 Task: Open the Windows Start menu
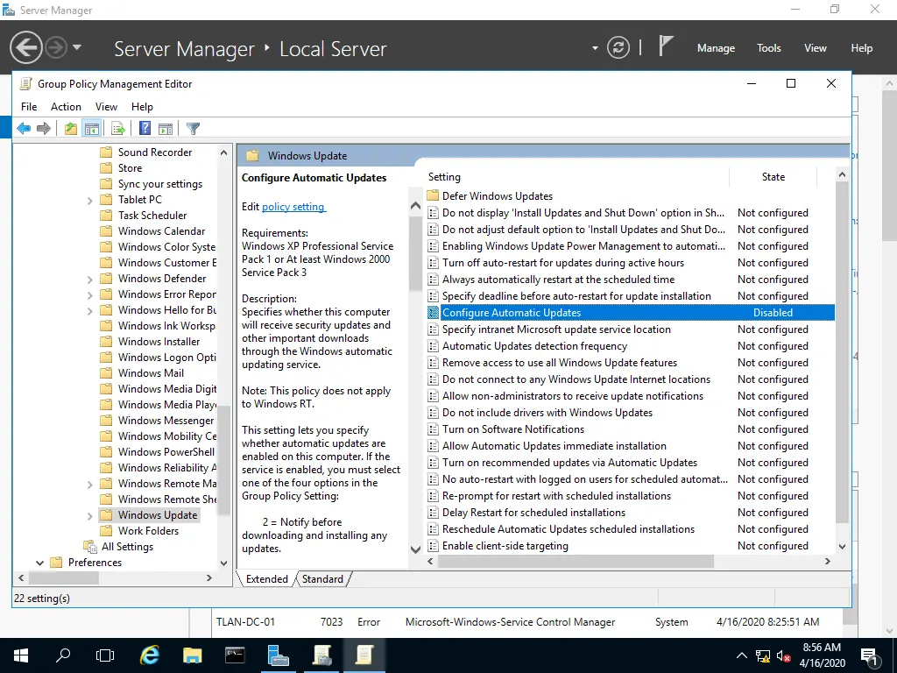point(21,655)
